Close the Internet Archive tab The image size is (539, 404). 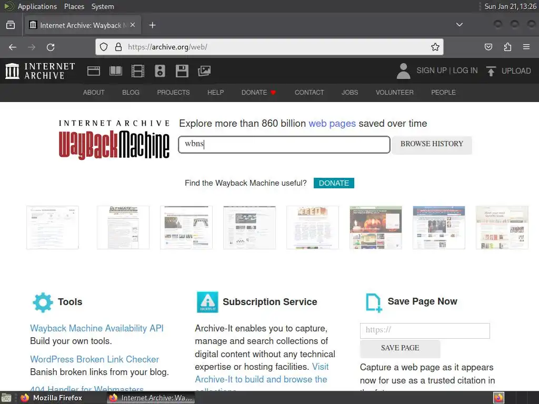[133, 25]
